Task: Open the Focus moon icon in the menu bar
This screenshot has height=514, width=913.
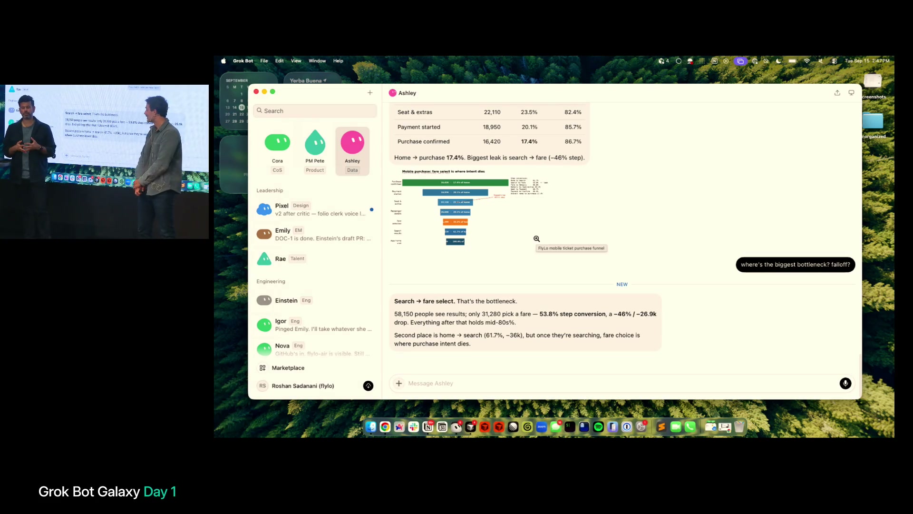Action: (x=778, y=61)
